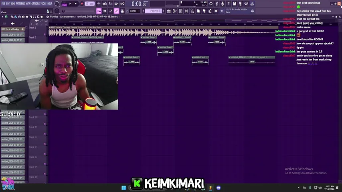
Task: Save project with the floppy disk icon
Action: pos(234,4)
